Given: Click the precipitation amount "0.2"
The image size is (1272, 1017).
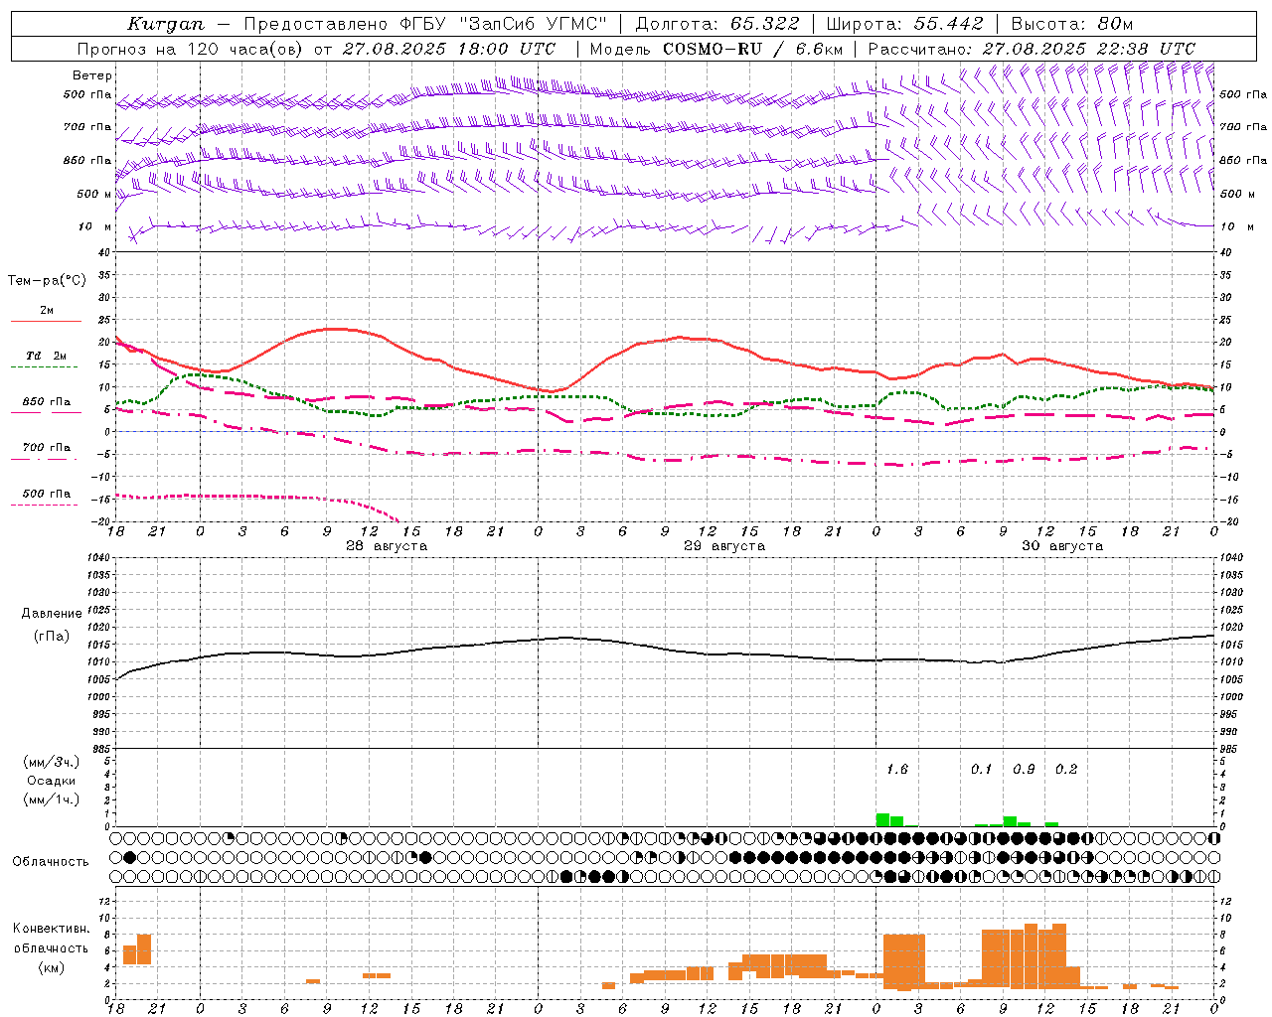Looking at the screenshot, I should (x=1065, y=769).
